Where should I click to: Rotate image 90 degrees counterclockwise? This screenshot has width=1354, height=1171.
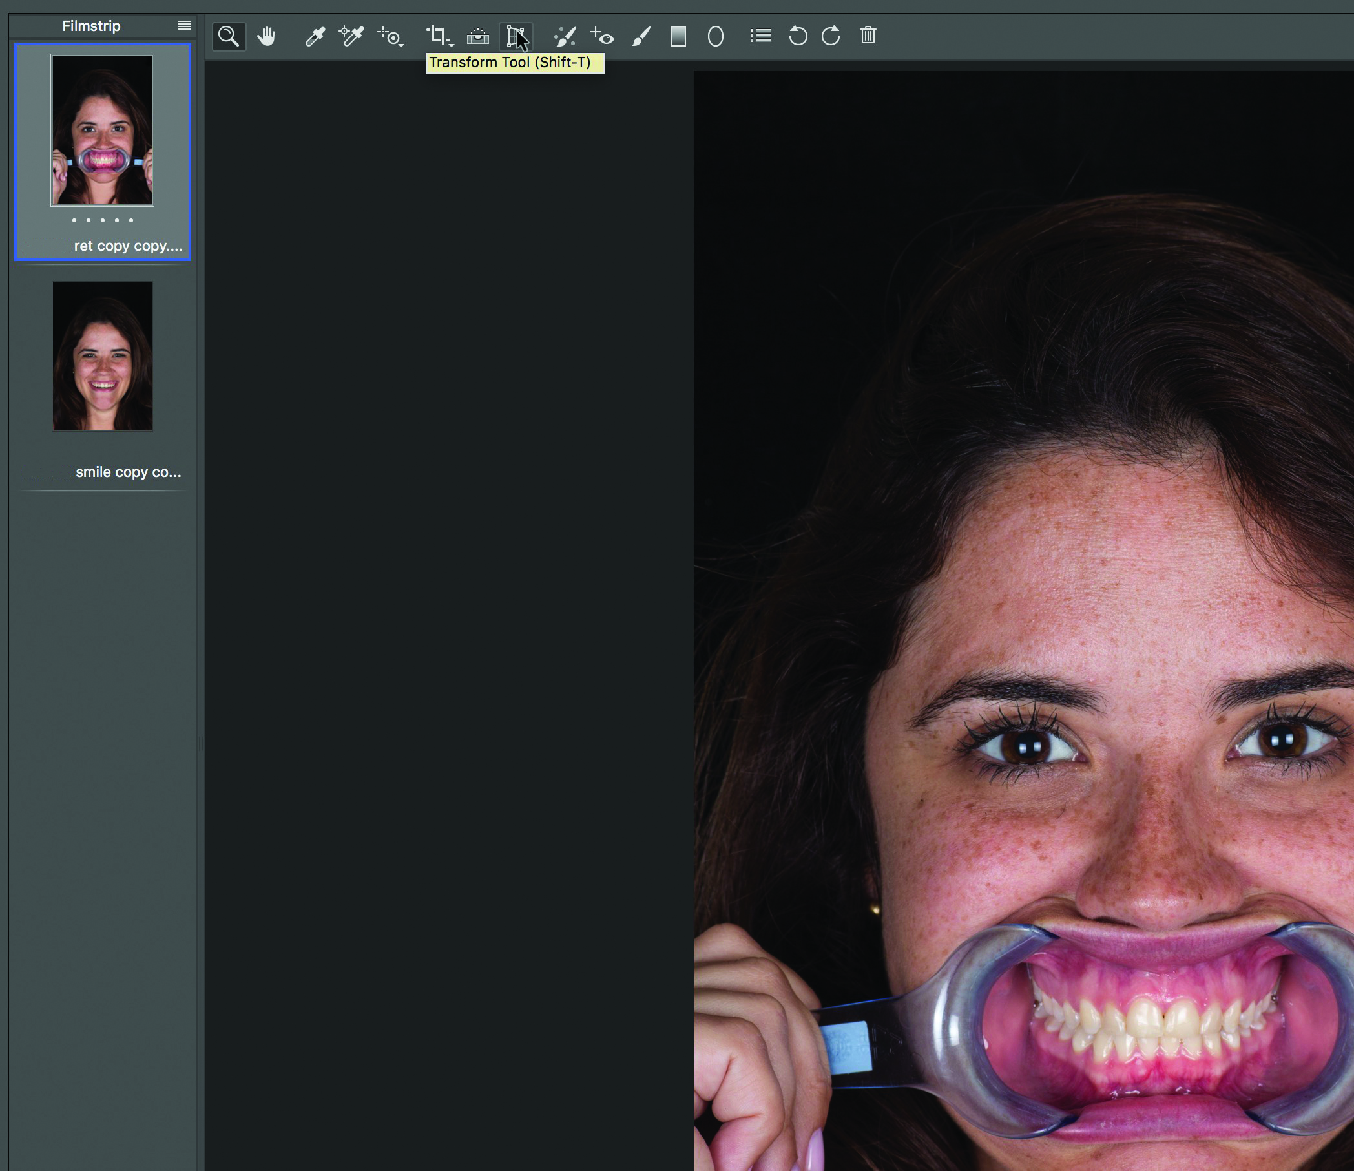(798, 36)
